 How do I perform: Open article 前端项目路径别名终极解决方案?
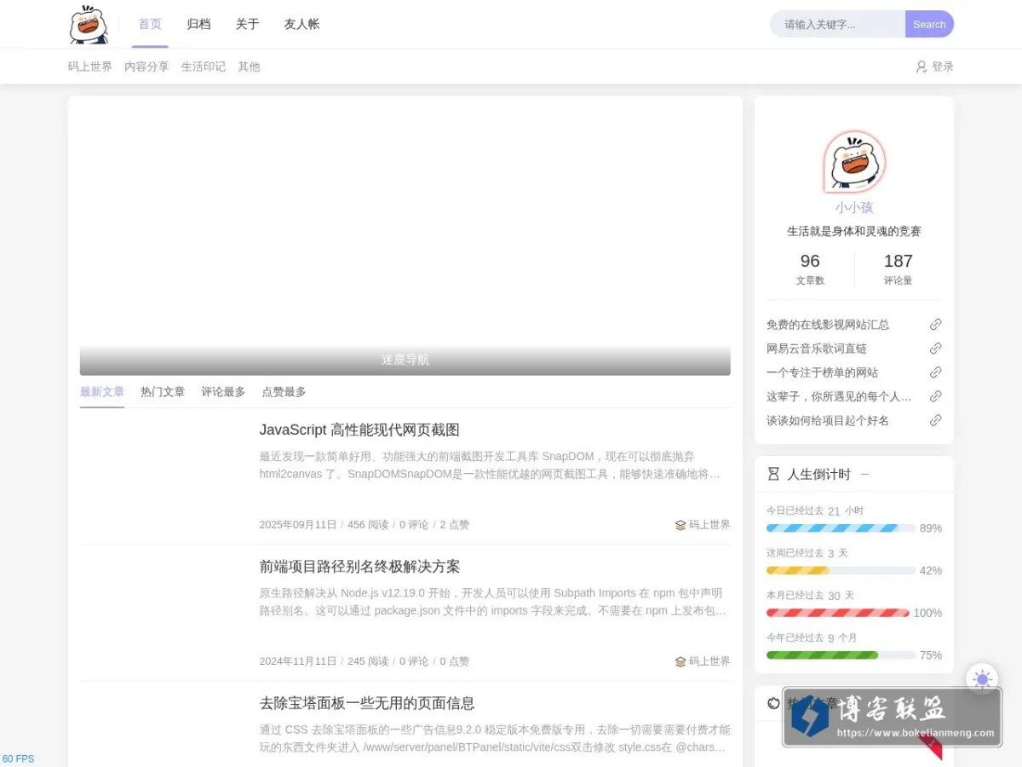(x=359, y=566)
